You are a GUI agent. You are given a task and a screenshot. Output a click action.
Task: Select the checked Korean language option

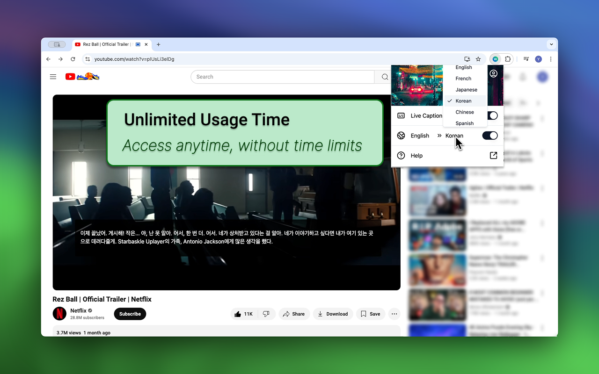pos(465,101)
